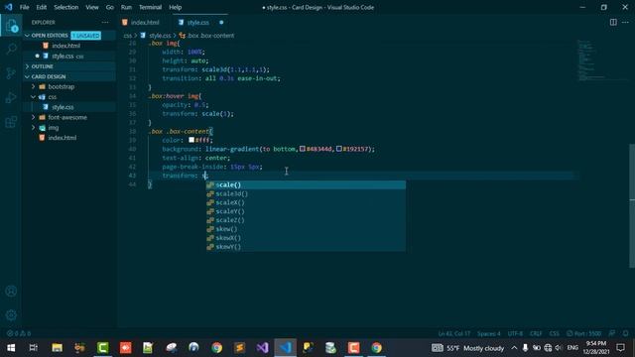Open the Terminal menu
The height and width of the screenshot is (357, 635).
click(x=150, y=7)
